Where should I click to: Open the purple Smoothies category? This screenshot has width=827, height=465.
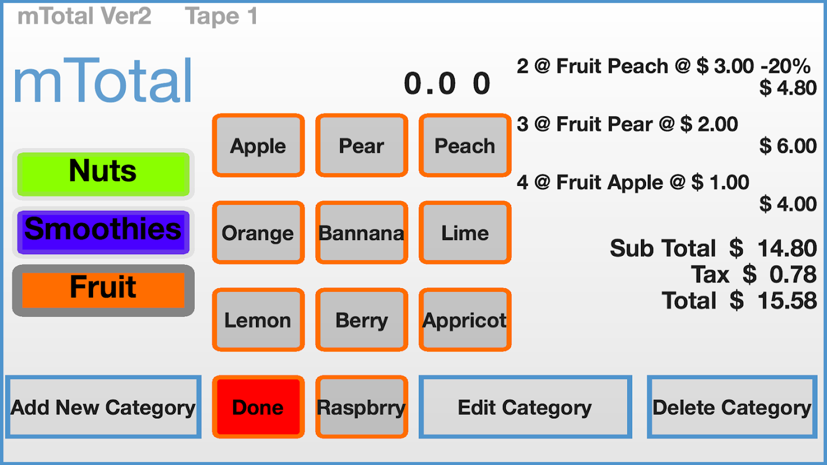[x=104, y=232]
